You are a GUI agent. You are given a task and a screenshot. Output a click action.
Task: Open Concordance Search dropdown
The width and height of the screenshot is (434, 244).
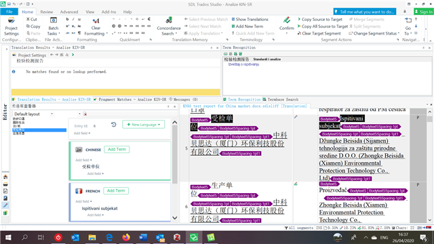169,26
